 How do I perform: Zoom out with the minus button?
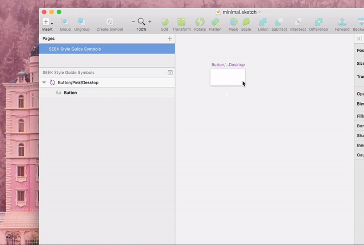tap(133, 22)
